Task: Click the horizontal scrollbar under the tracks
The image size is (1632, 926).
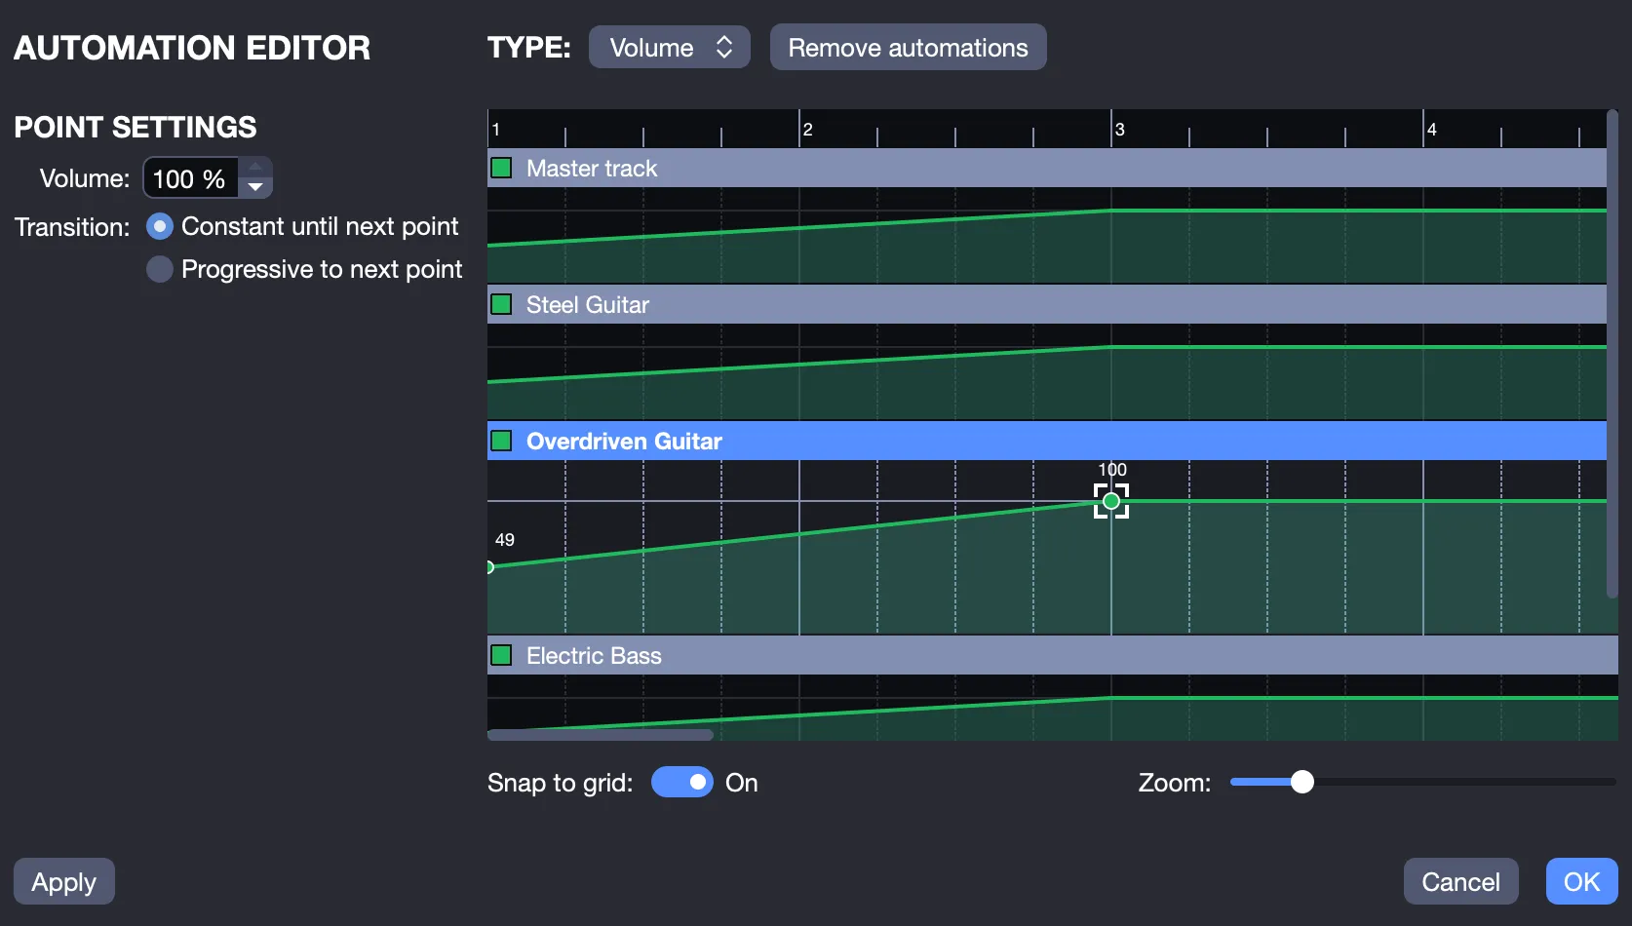Action: tap(601, 735)
